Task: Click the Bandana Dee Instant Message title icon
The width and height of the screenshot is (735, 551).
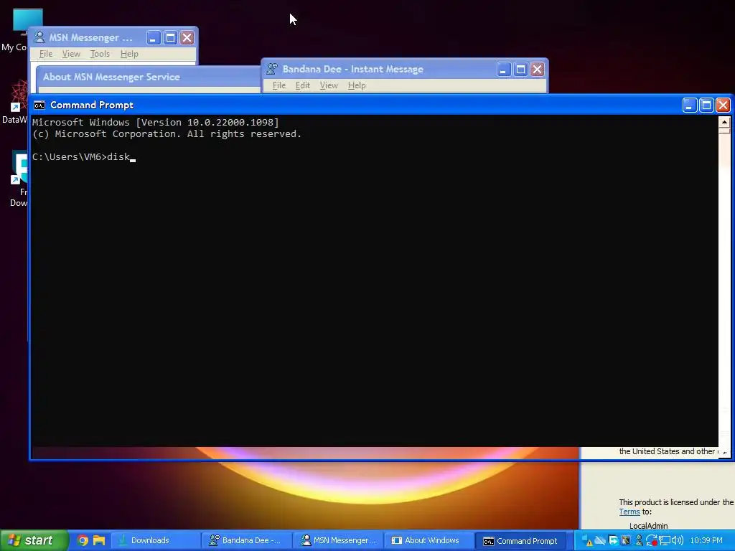Action: [272, 69]
